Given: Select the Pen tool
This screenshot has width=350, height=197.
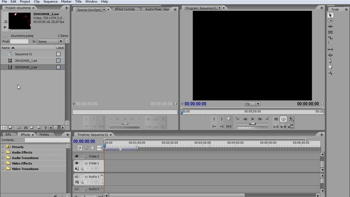Looking at the screenshot, I should point(330,61).
